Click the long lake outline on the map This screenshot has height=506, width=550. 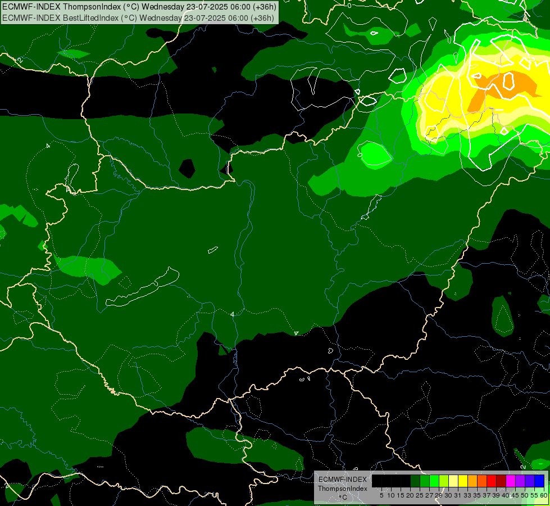tap(143, 288)
